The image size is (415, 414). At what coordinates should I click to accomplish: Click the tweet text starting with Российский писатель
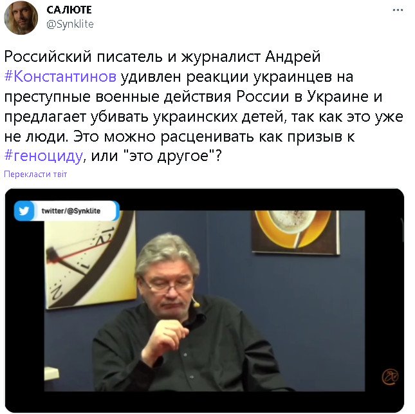(x=204, y=106)
